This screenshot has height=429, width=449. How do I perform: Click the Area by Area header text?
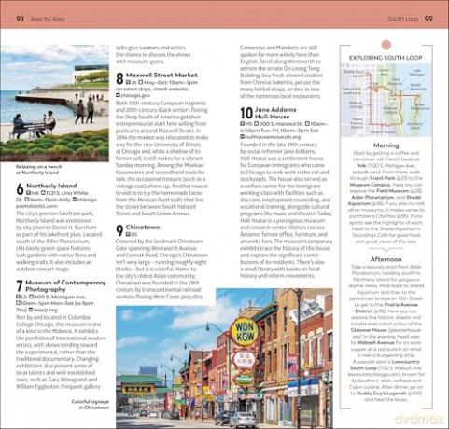(48, 20)
